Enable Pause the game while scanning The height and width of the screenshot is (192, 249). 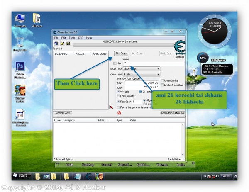118,107
